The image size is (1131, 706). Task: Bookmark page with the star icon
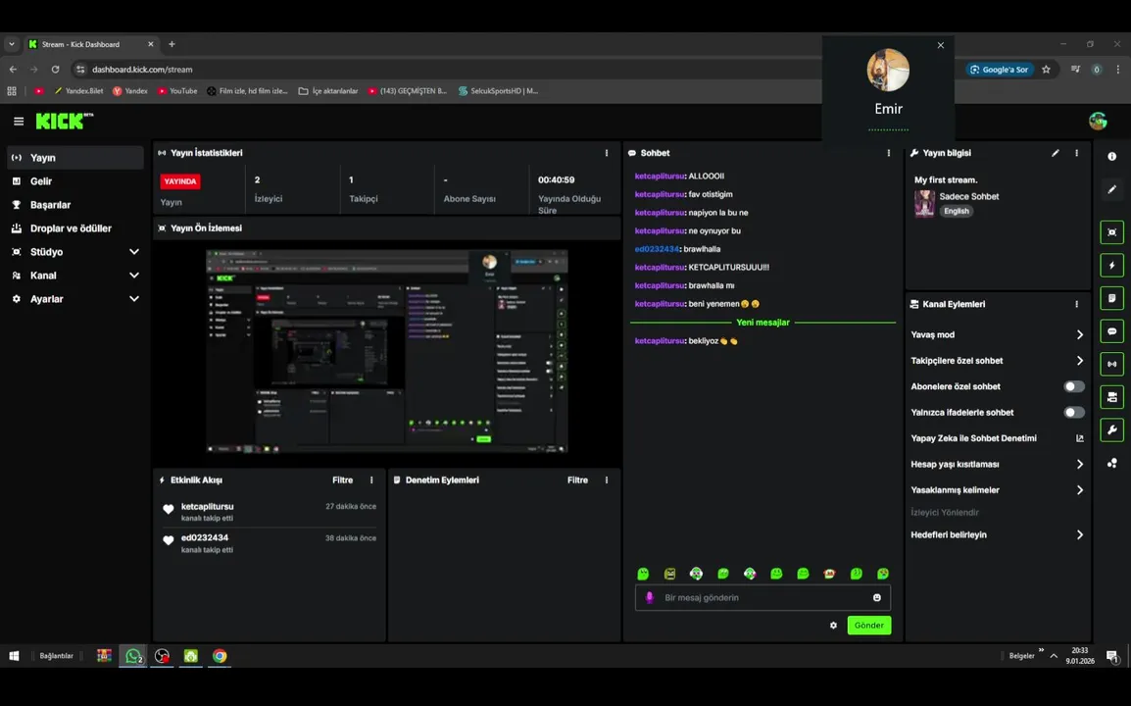coord(1046,70)
